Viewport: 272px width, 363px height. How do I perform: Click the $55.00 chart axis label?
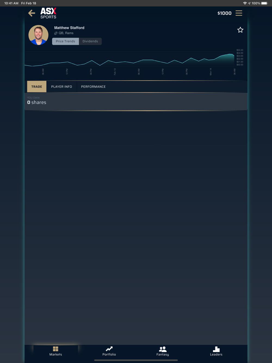click(x=240, y=50)
